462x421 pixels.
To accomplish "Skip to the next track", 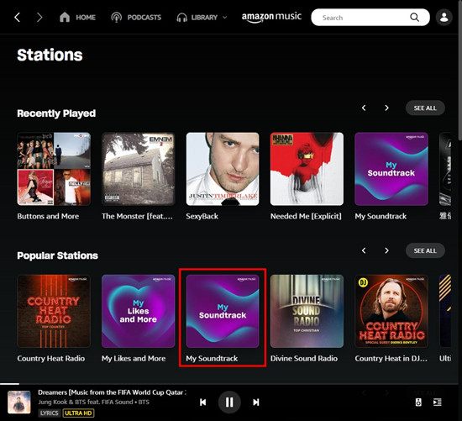I will [256, 403].
